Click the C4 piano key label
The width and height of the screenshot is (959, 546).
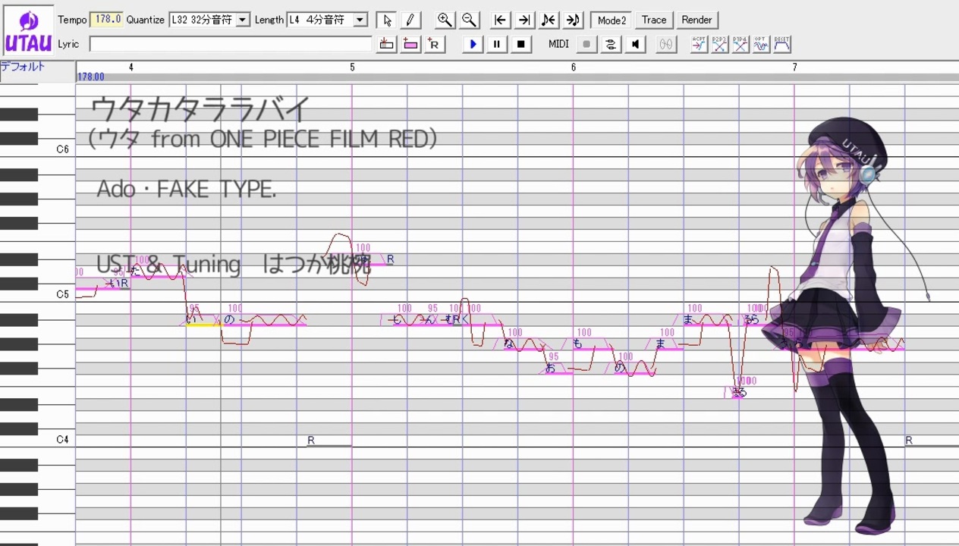63,440
